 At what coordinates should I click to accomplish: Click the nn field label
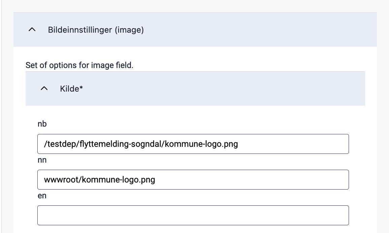pyautogui.click(x=42, y=160)
